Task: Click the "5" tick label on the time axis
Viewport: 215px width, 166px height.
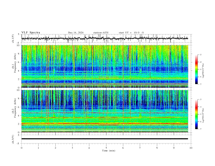Action: click(106, 148)
